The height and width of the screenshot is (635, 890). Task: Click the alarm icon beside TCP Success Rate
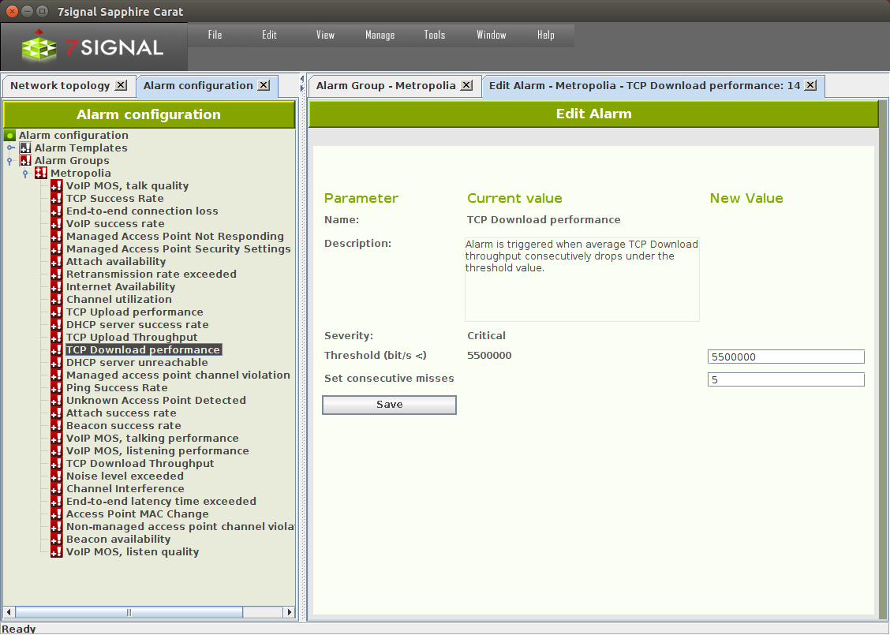(x=56, y=199)
